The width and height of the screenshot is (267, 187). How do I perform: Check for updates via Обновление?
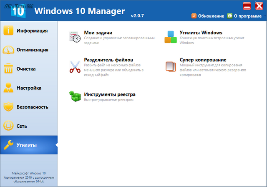(211, 16)
